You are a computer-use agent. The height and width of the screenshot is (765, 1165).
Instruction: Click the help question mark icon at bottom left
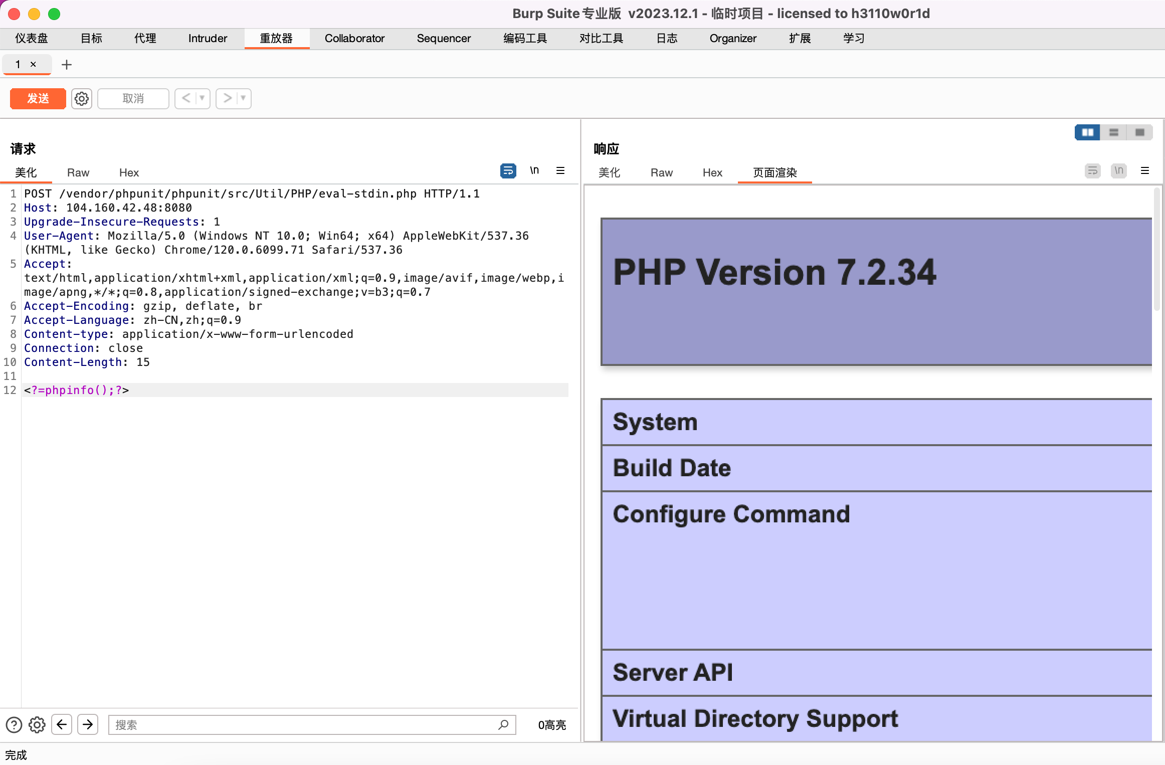[x=14, y=724]
